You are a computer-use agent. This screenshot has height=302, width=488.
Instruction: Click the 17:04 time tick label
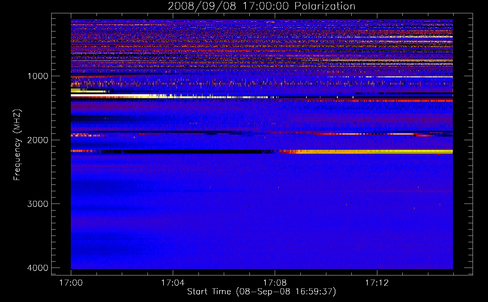173,283
